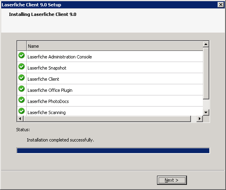Viewport: 226px width, 190px height.
Task: Click the green checkmark beside Laserfiche Office Plugin
Action: (22, 89)
